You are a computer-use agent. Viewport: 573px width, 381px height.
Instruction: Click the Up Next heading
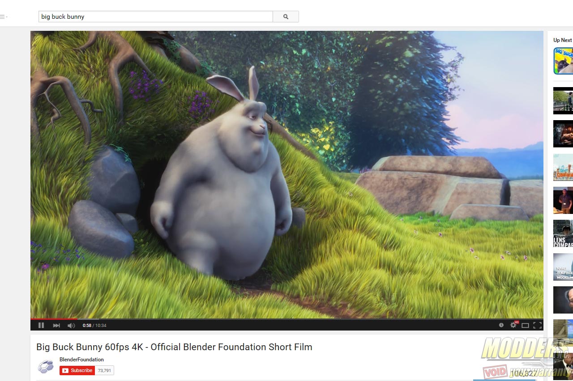pyautogui.click(x=563, y=40)
